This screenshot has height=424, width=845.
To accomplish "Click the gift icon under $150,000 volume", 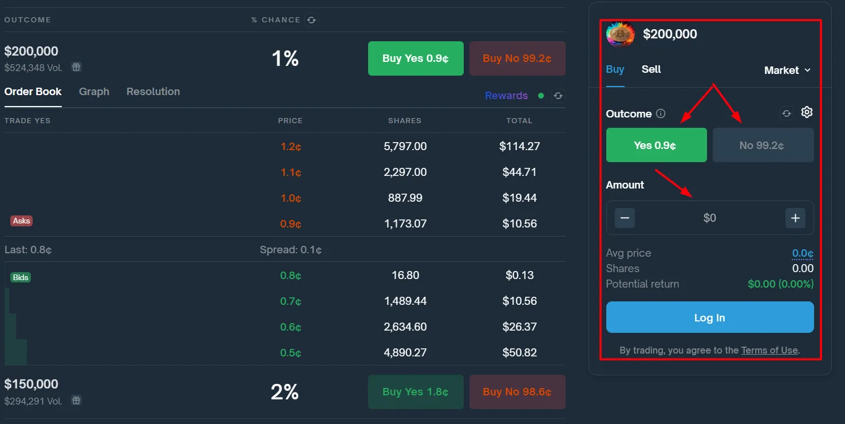I will [x=76, y=401].
